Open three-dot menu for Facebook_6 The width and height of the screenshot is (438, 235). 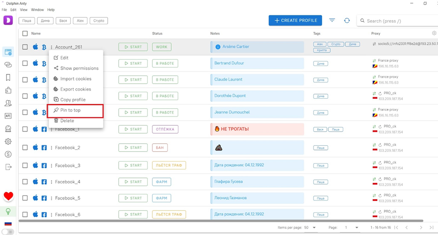[52, 215]
